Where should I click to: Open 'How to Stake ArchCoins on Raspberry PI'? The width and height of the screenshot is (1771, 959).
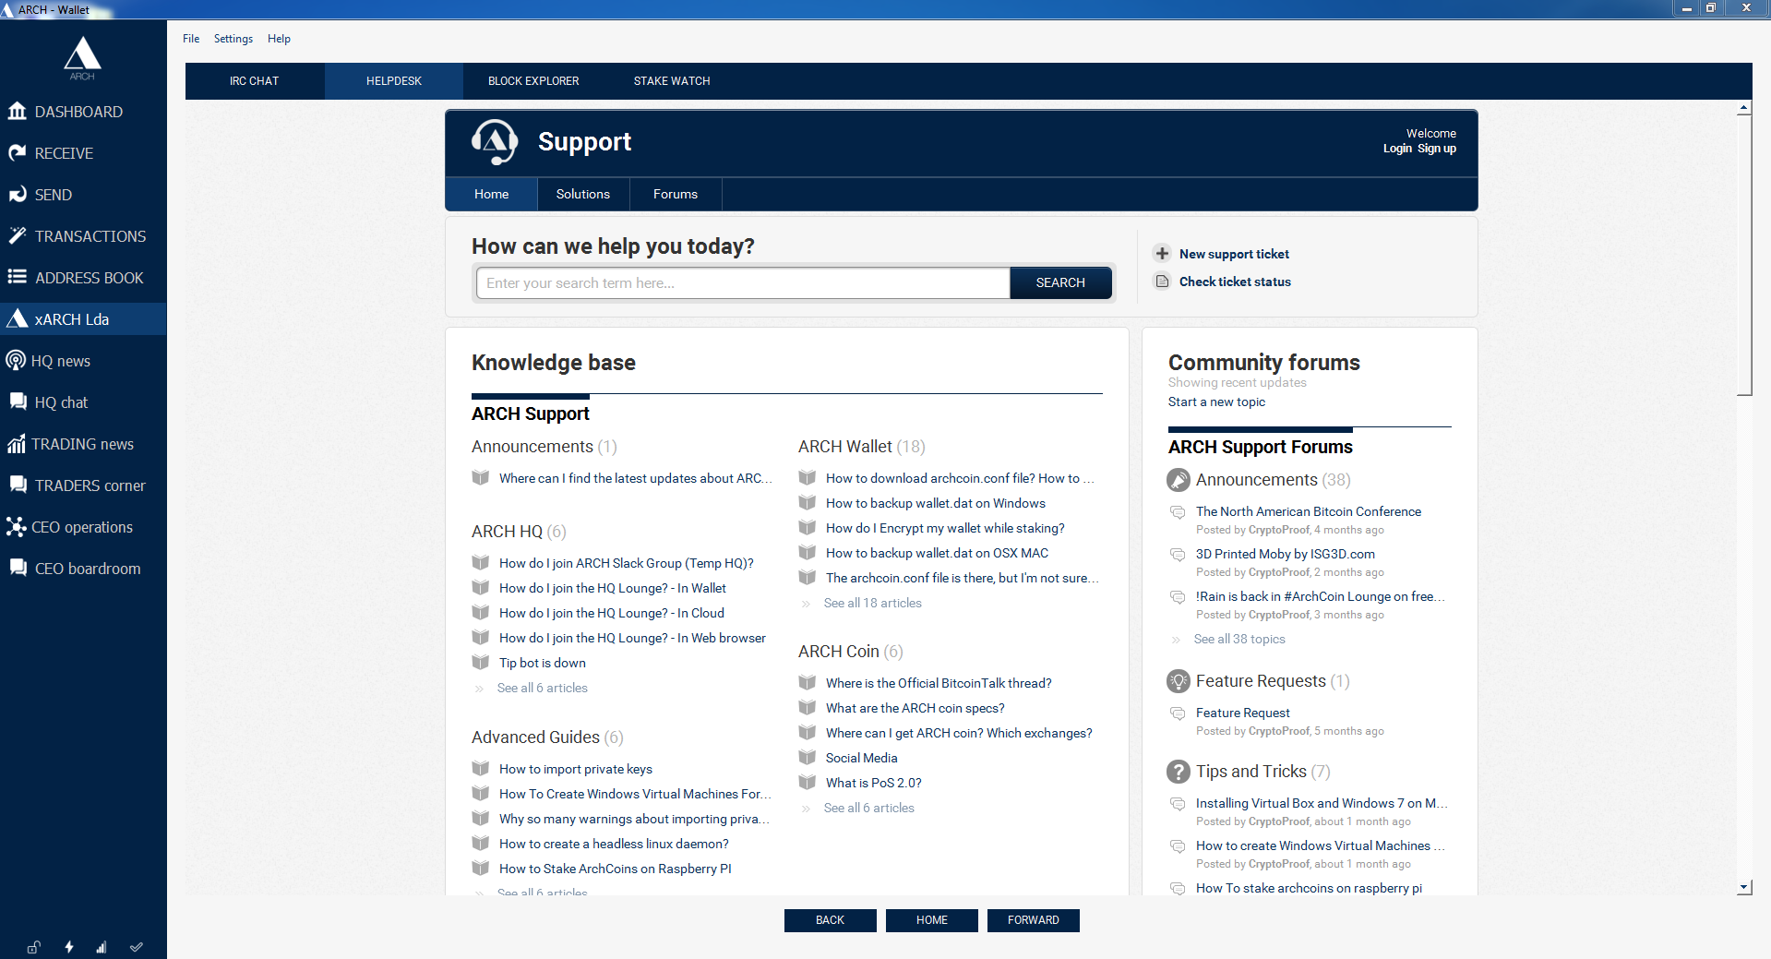click(x=616, y=869)
